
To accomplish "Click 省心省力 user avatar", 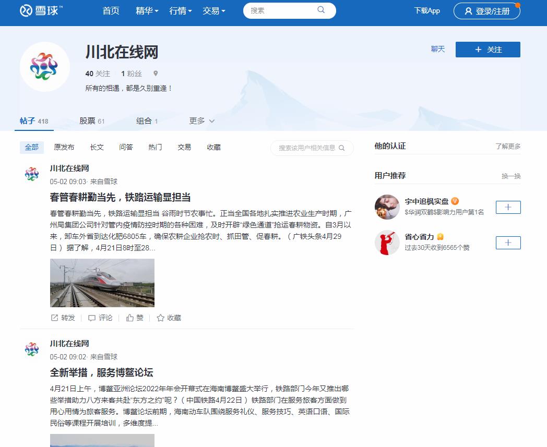I will 387,243.
